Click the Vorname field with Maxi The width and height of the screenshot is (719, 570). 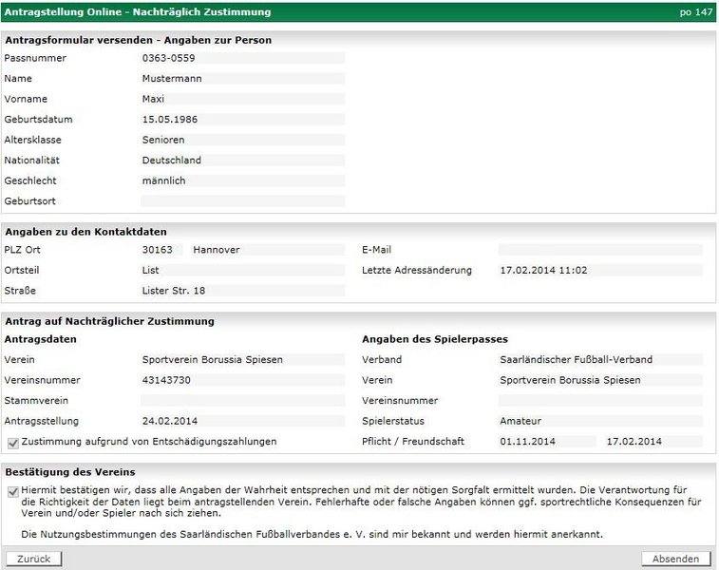click(x=242, y=99)
